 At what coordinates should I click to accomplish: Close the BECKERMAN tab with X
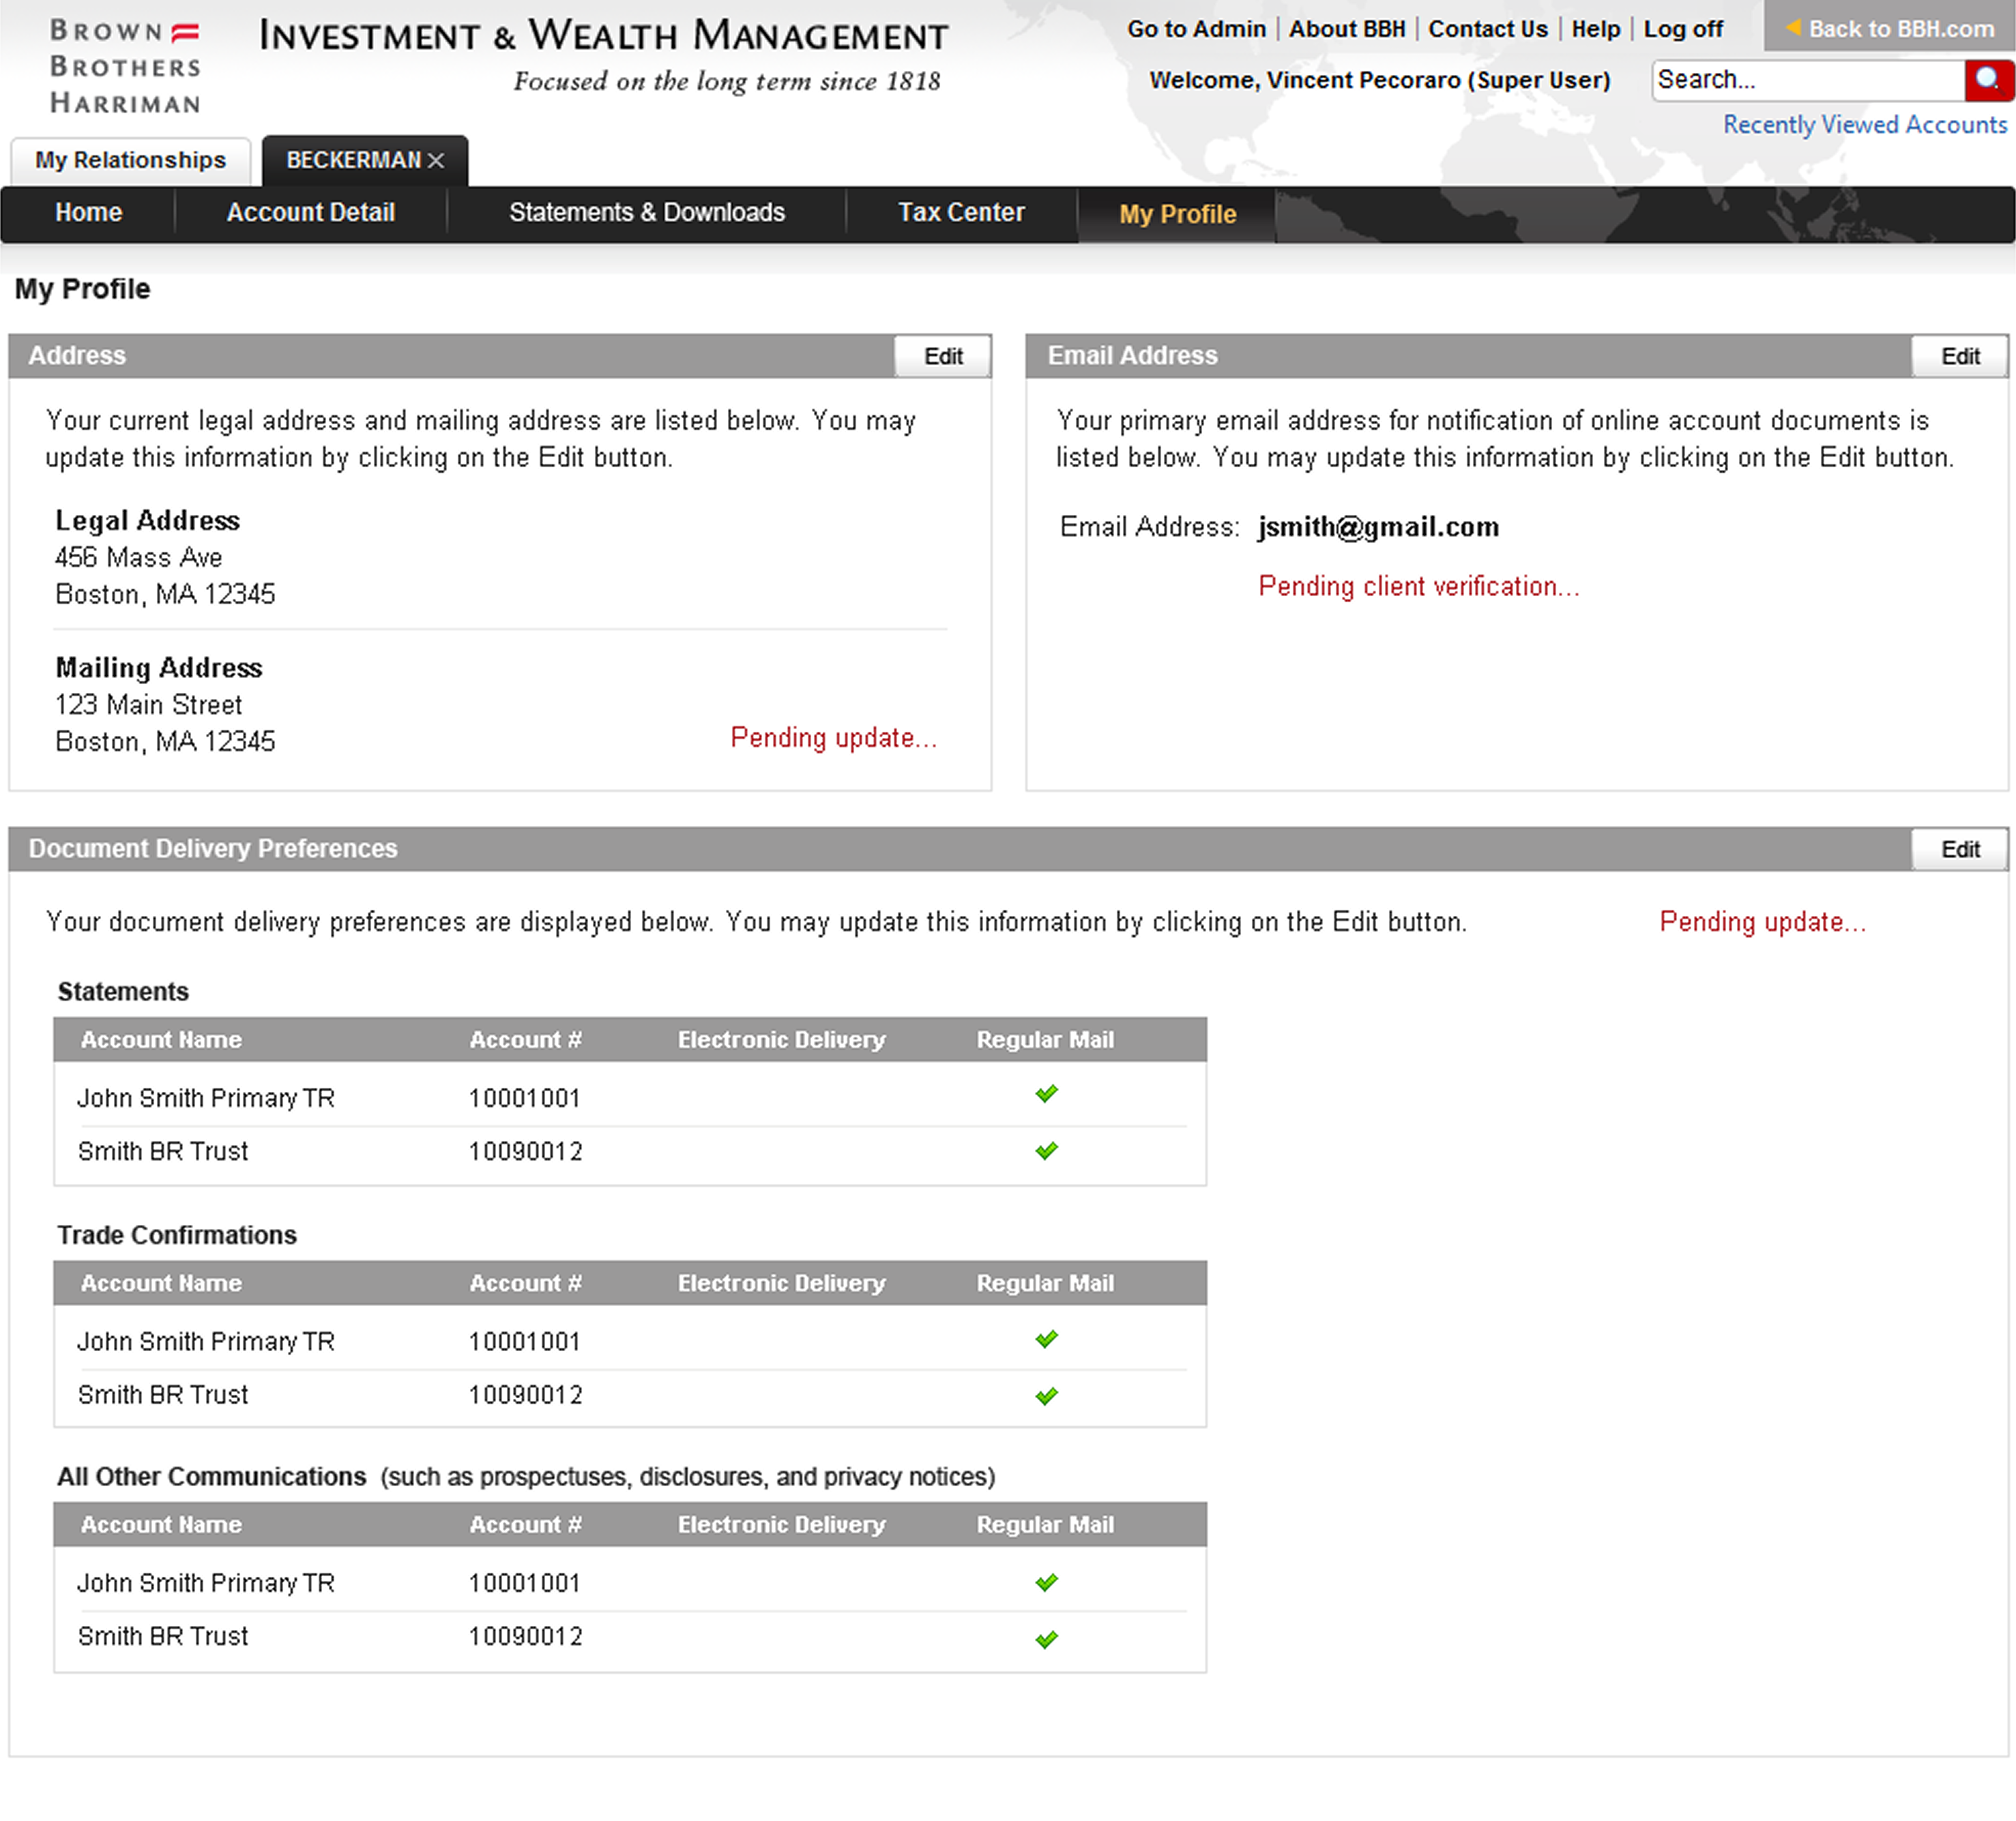pos(436,161)
